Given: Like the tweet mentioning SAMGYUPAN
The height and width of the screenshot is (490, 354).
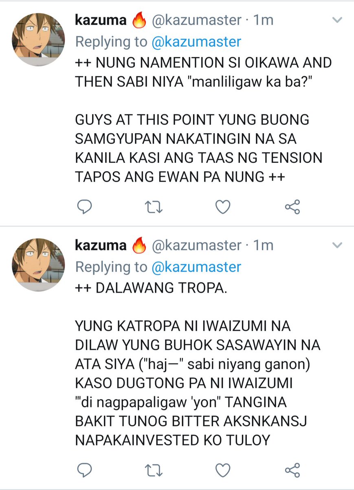Looking at the screenshot, I should tap(223, 208).
